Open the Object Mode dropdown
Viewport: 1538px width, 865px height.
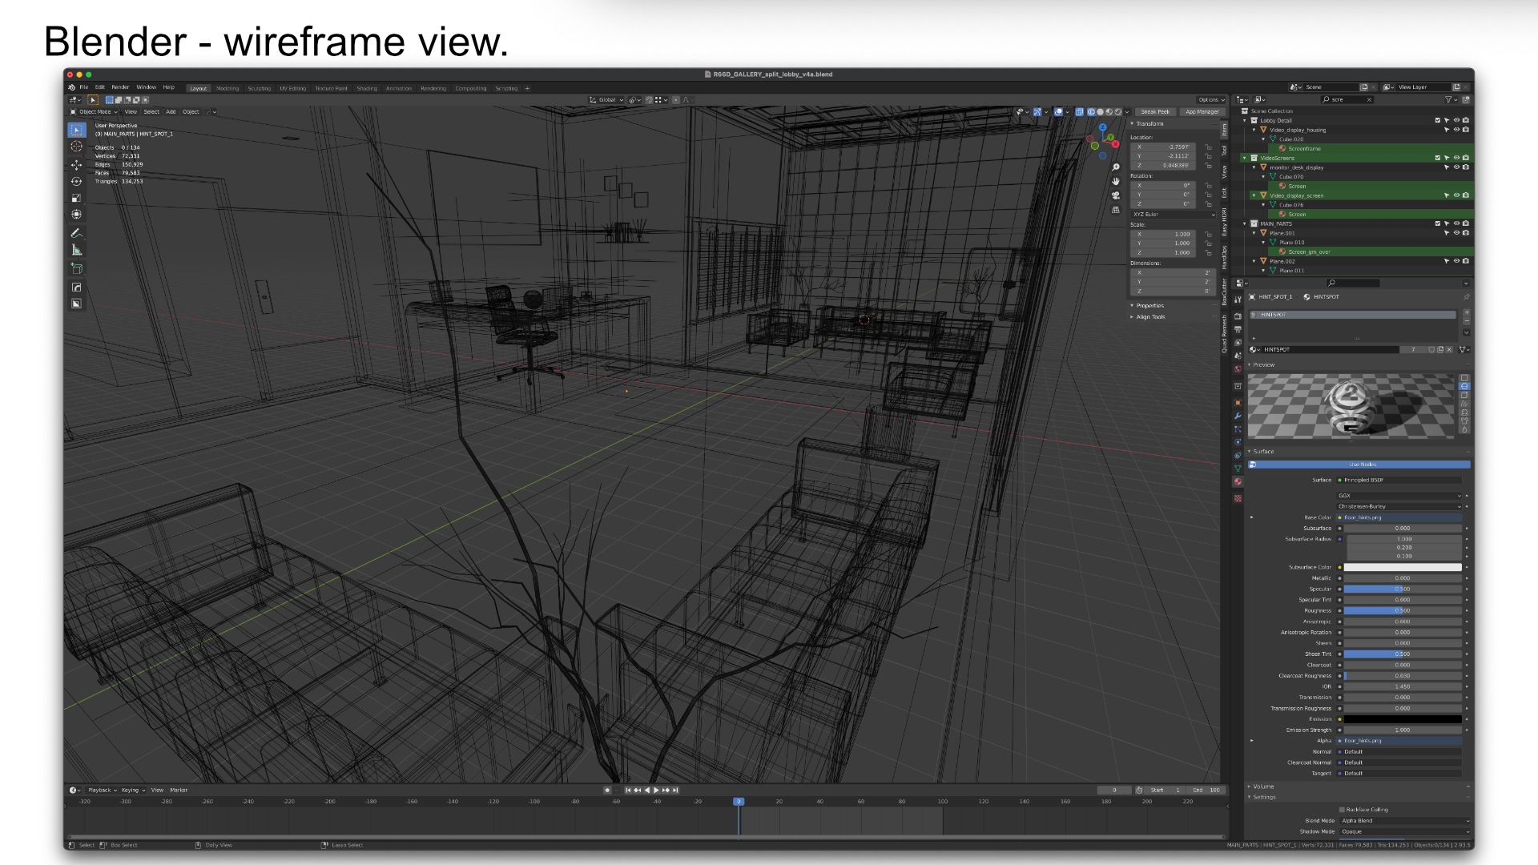pos(94,112)
